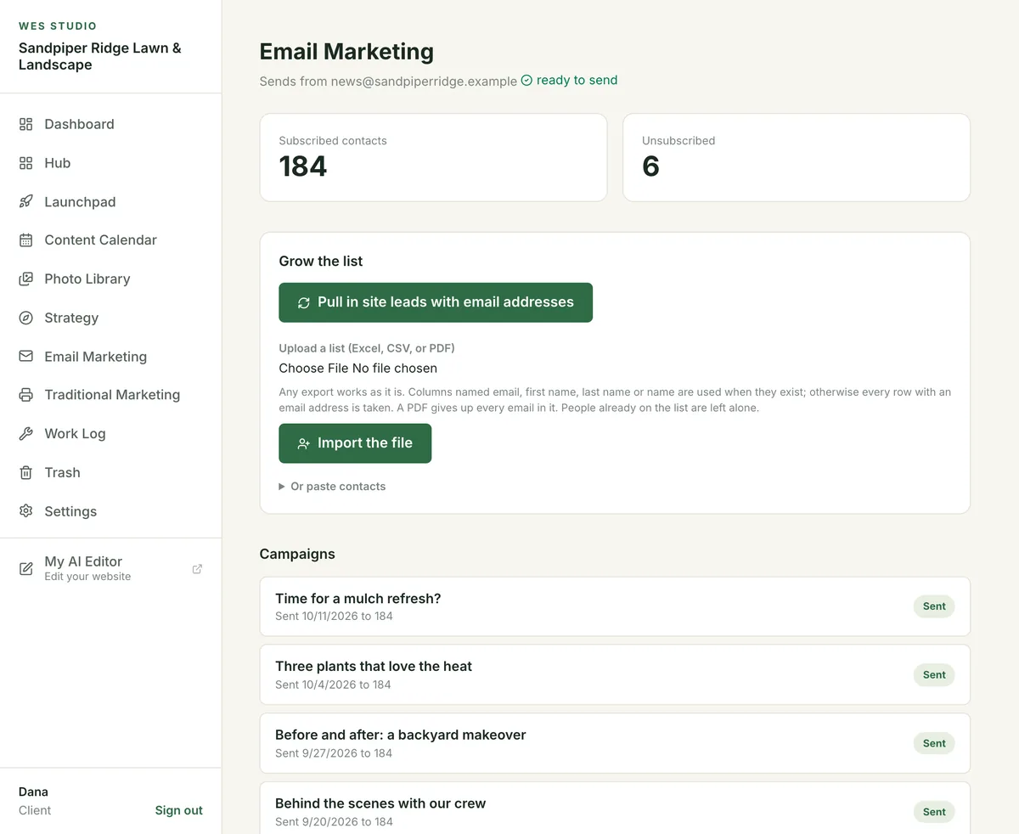The width and height of the screenshot is (1019, 834).
Task: Click the Import the file button
Action: (355, 443)
